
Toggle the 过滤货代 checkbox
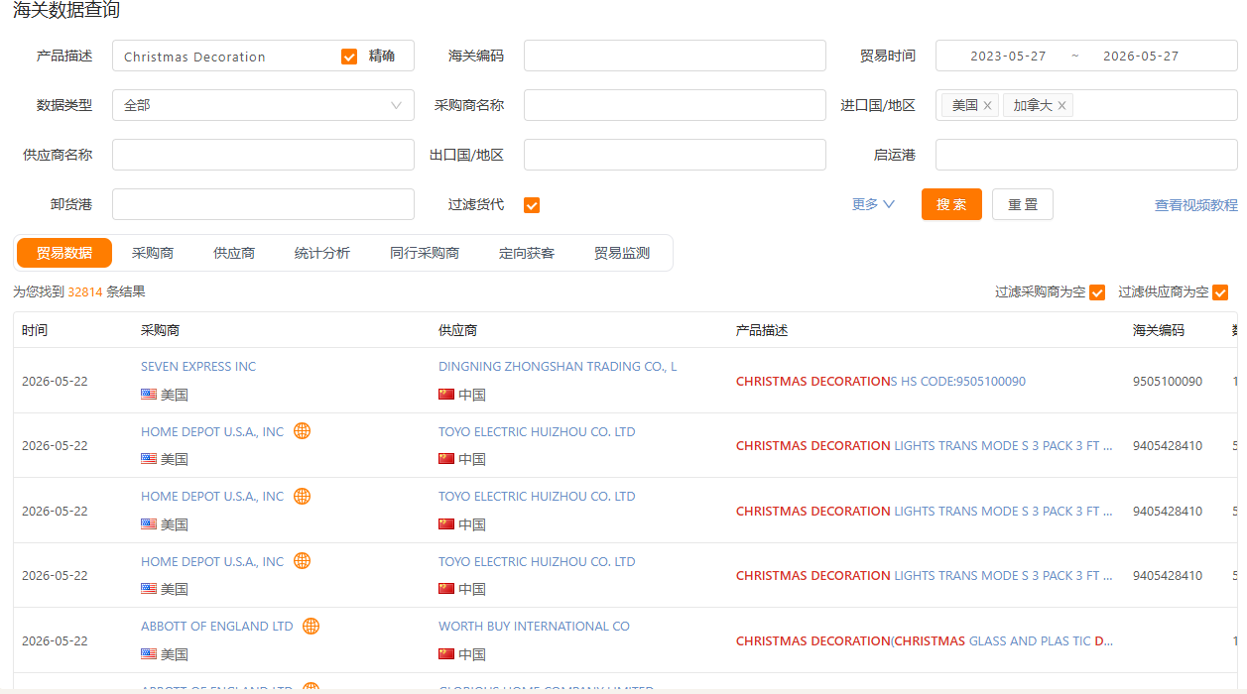tap(532, 205)
